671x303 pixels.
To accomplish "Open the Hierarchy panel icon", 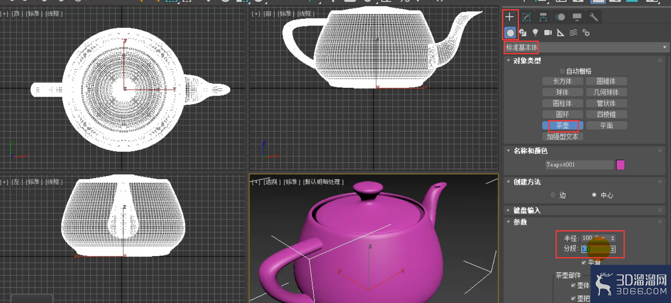I will coord(543,17).
